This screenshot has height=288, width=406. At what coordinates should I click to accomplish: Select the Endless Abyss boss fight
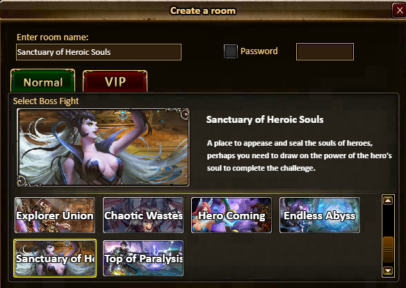320,215
